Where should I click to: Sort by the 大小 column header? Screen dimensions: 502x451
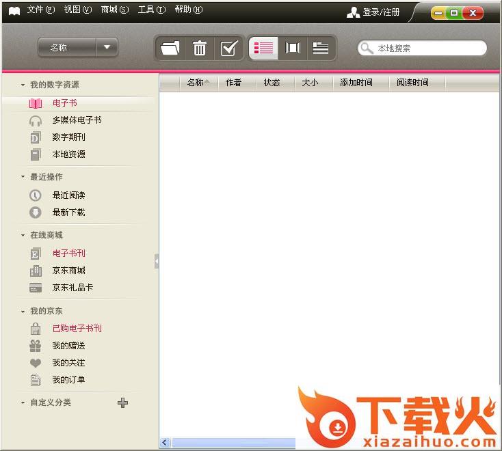[314, 83]
